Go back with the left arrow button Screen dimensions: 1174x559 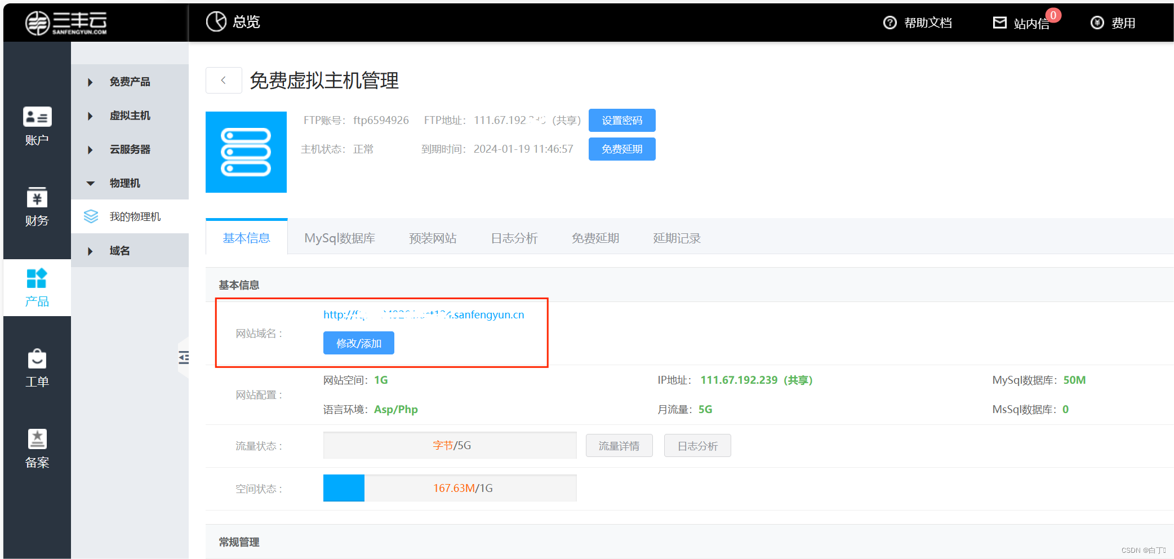(x=224, y=80)
